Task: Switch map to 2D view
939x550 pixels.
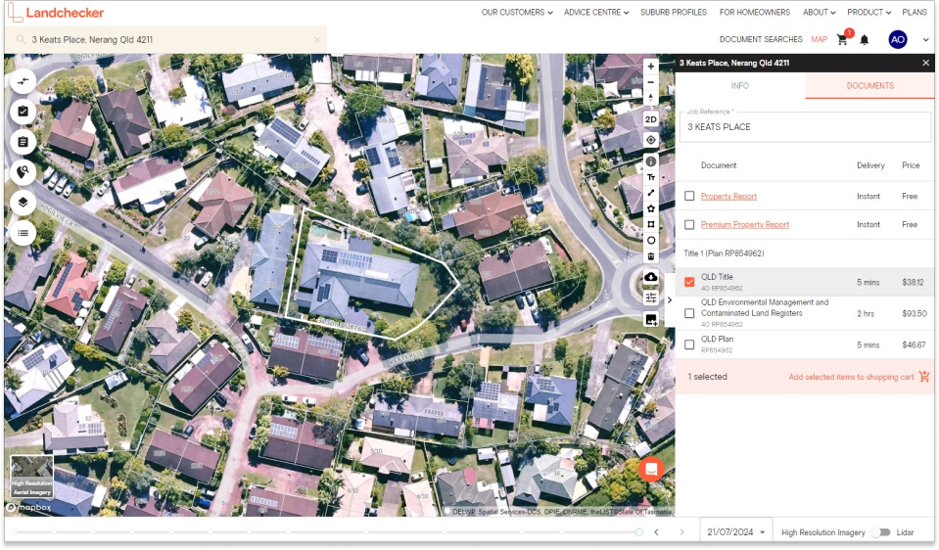Action: click(x=651, y=119)
